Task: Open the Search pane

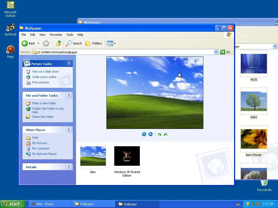Action: 74,43
